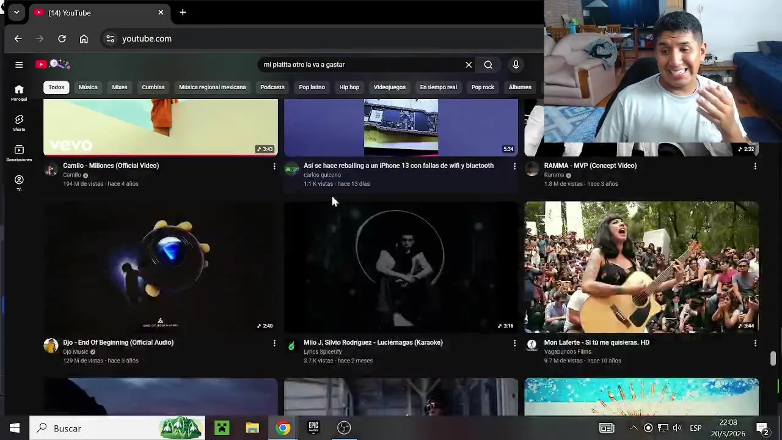Open the YouTube hamburger guide menu
The image size is (782, 440).
19,64
